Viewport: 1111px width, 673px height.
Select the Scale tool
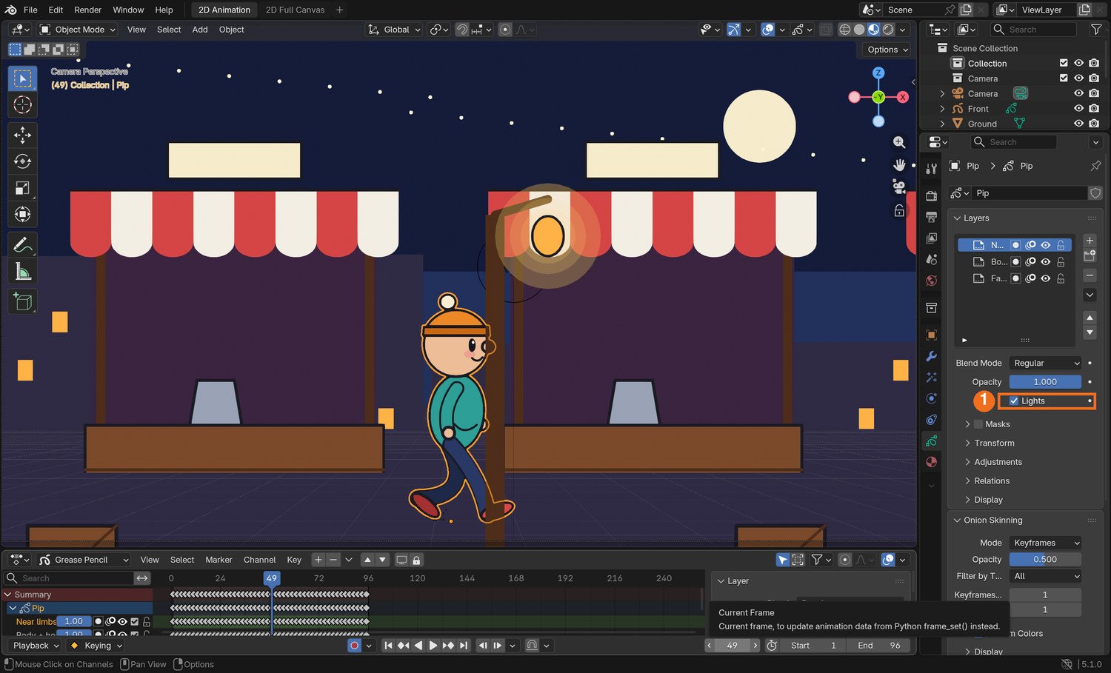pyautogui.click(x=22, y=188)
